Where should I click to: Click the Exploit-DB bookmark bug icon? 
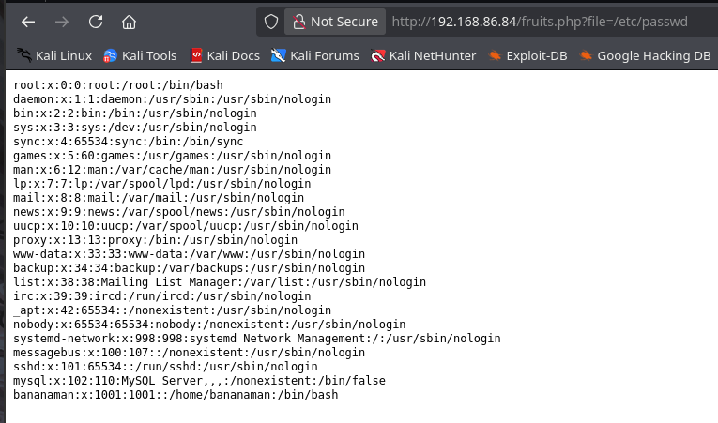pyautogui.click(x=495, y=56)
